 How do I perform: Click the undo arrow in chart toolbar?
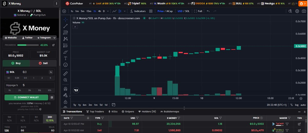coord(208,11)
